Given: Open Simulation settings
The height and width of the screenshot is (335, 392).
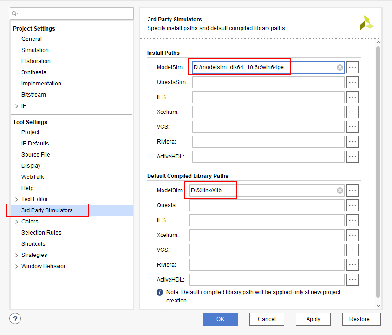Looking at the screenshot, I should pos(35,50).
